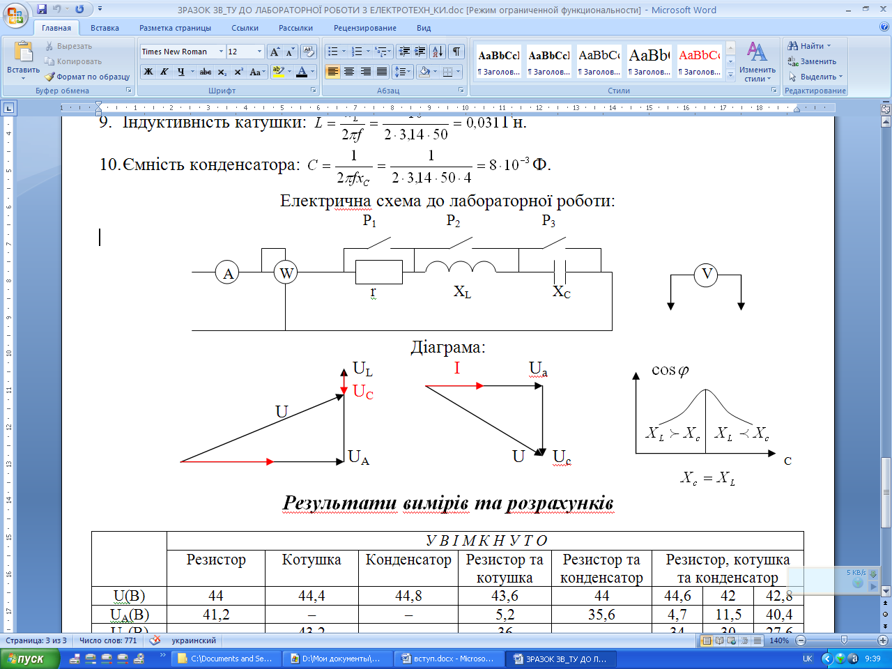This screenshot has height=669, width=892.
Task: Click the spelling check status icon
Action: click(155, 640)
